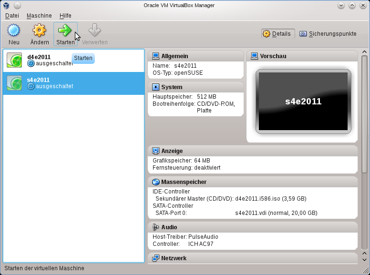The width and height of the screenshot is (370, 275).
Task: Click the round pin button beside the title-bar cube
Action: point(17,5)
